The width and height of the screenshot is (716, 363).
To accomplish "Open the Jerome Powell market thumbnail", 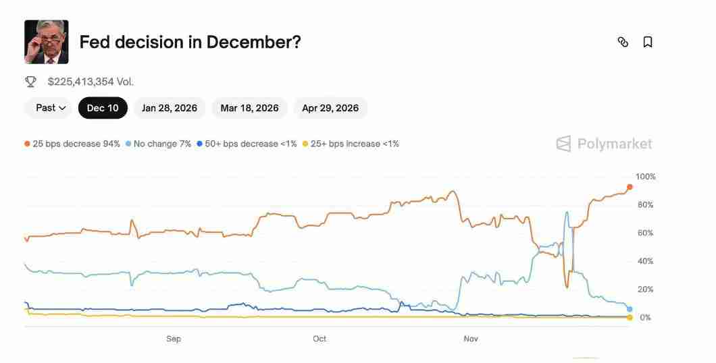I will pyautogui.click(x=47, y=42).
